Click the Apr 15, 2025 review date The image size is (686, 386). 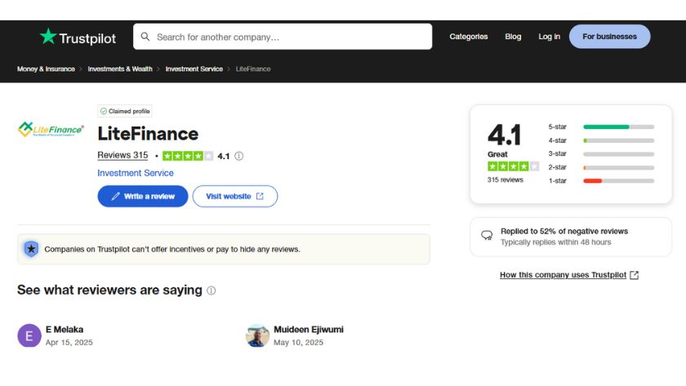pos(69,342)
